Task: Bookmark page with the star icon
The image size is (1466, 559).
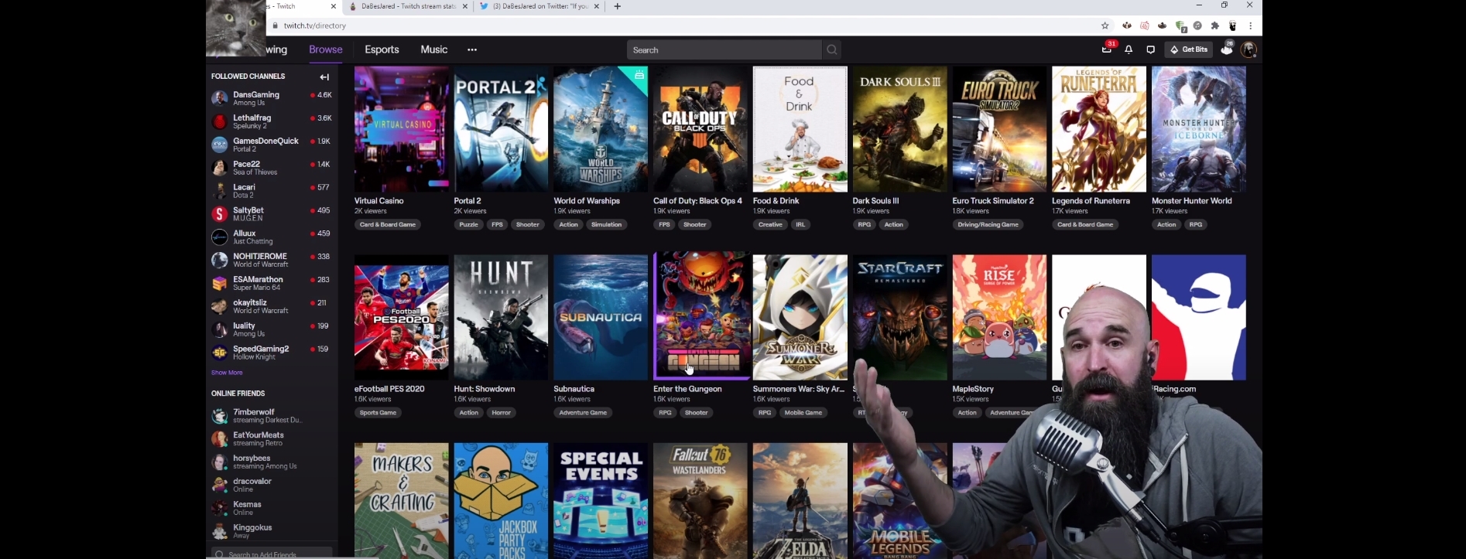Action: [x=1105, y=26]
